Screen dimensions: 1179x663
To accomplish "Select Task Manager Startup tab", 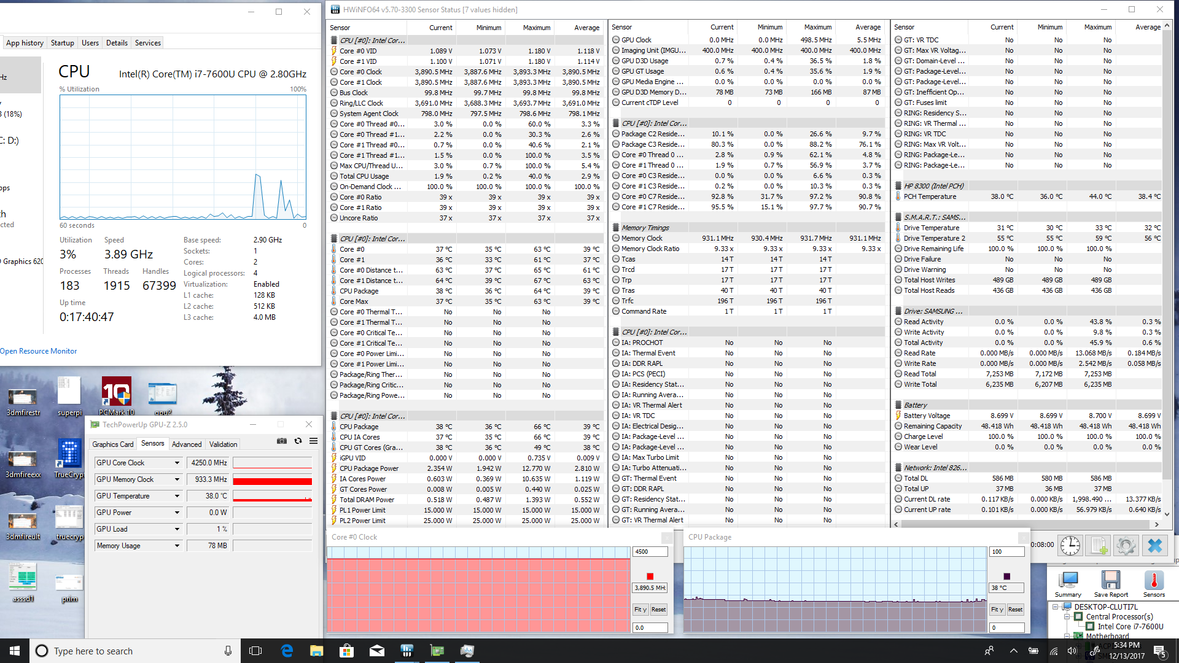I will 62,43.
